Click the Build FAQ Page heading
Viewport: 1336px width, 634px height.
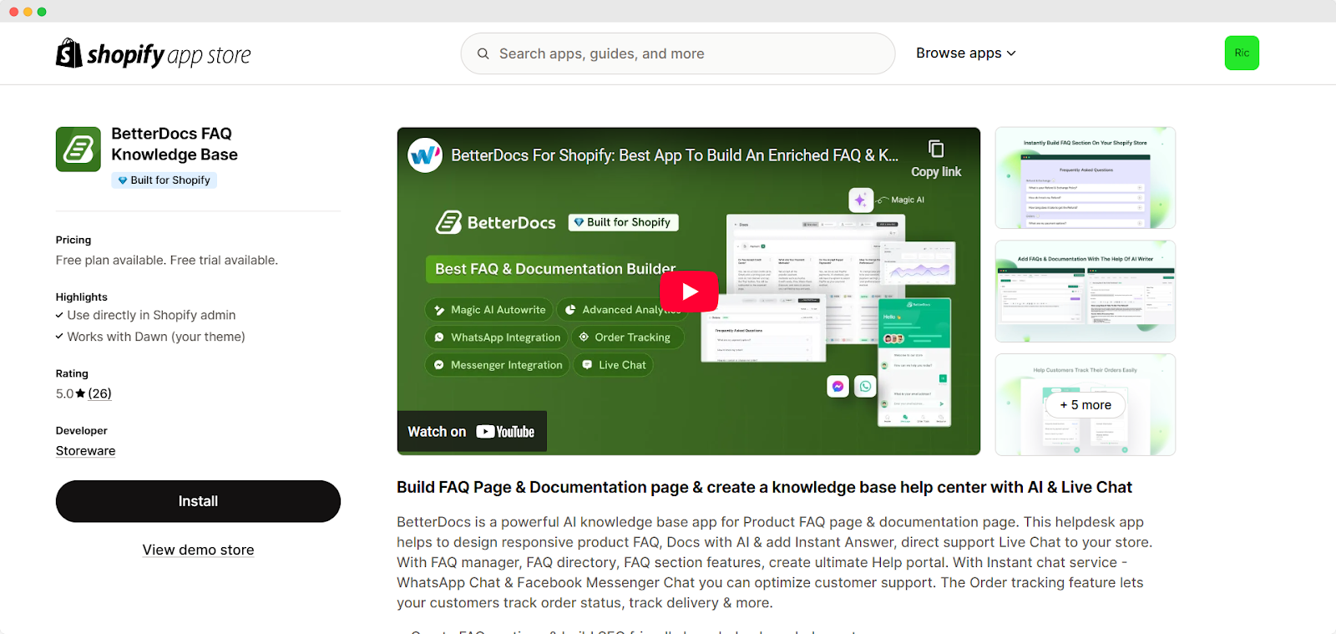764,487
